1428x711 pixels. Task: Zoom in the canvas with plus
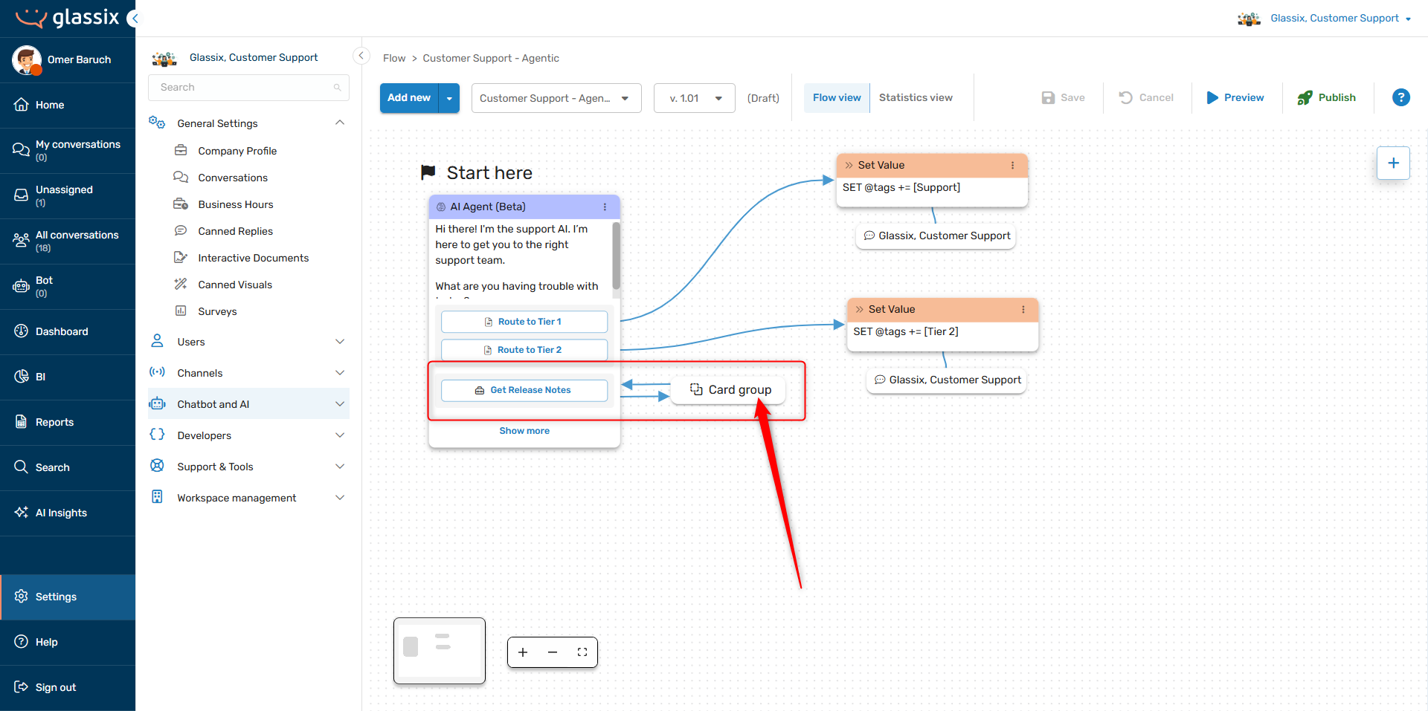point(523,652)
